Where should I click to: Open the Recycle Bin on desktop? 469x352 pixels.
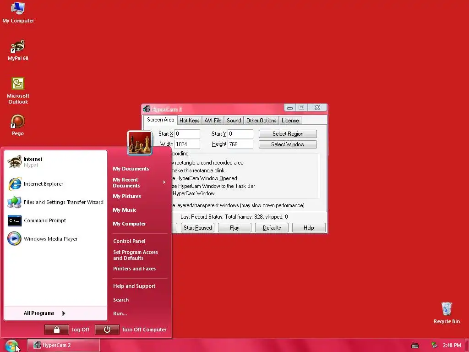point(447,313)
